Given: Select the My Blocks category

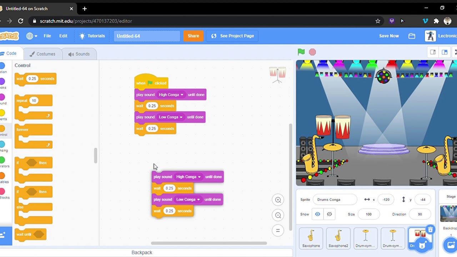Looking at the screenshot, I should 3,193.
